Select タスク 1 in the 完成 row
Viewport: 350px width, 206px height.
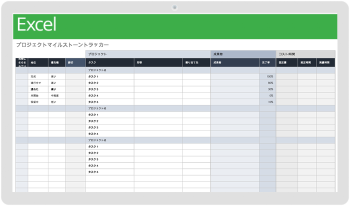[110, 76]
